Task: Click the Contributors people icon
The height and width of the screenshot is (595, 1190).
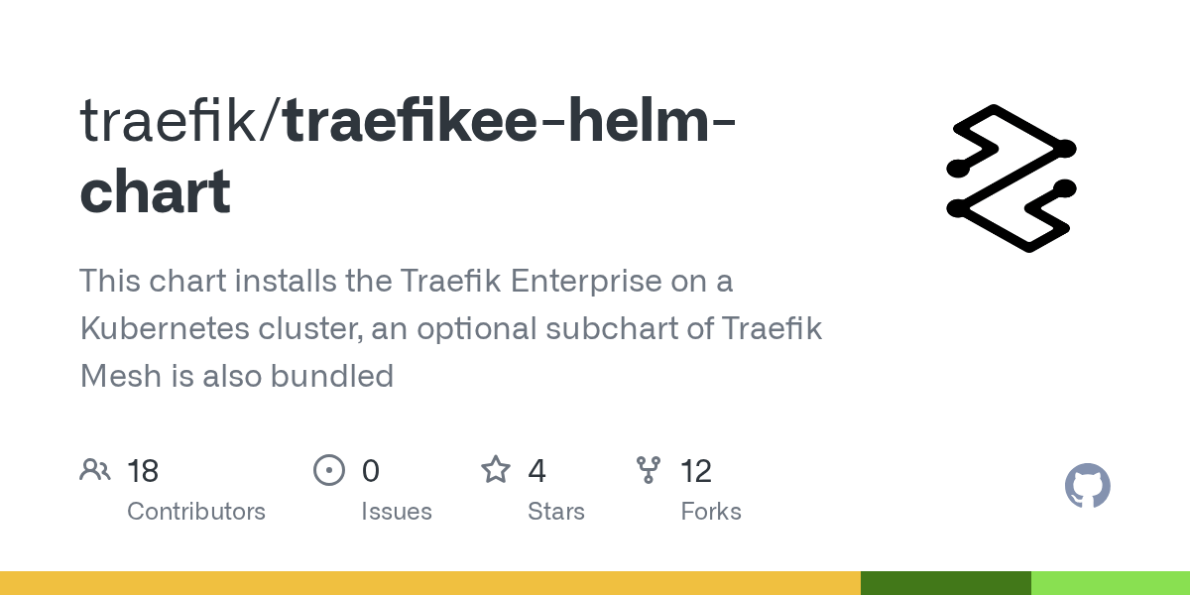Action: [x=95, y=470]
